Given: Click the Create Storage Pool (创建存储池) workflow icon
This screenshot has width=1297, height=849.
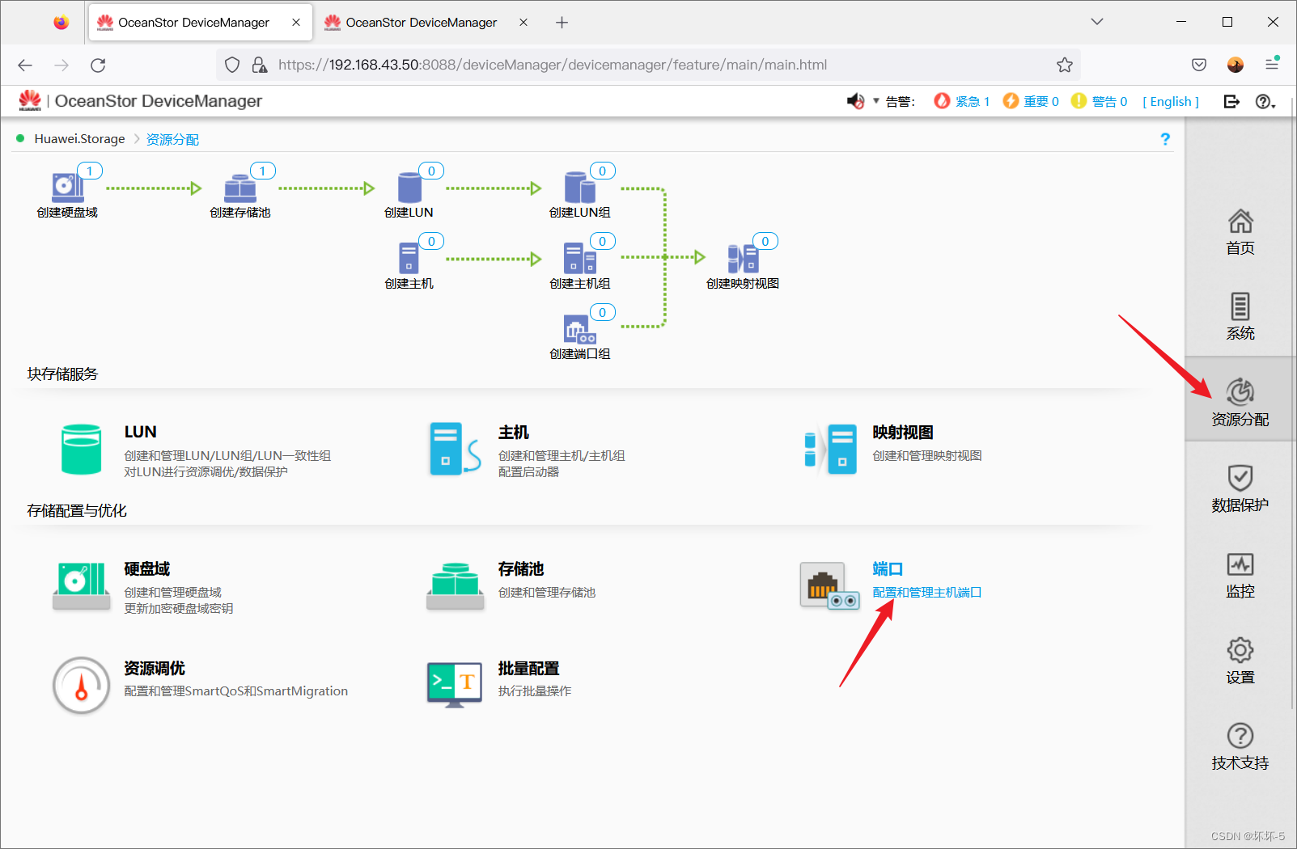Looking at the screenshot, I should [x=239, y=188].
